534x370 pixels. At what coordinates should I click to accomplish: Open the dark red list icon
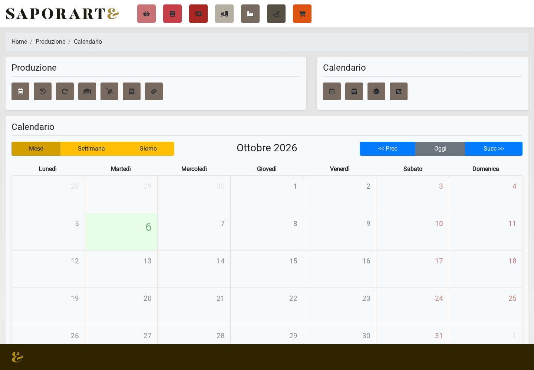tap(198, 14)
